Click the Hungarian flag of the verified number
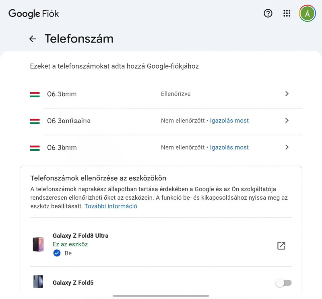The width and height of the screenshot is (322, 299). (35, 94)
